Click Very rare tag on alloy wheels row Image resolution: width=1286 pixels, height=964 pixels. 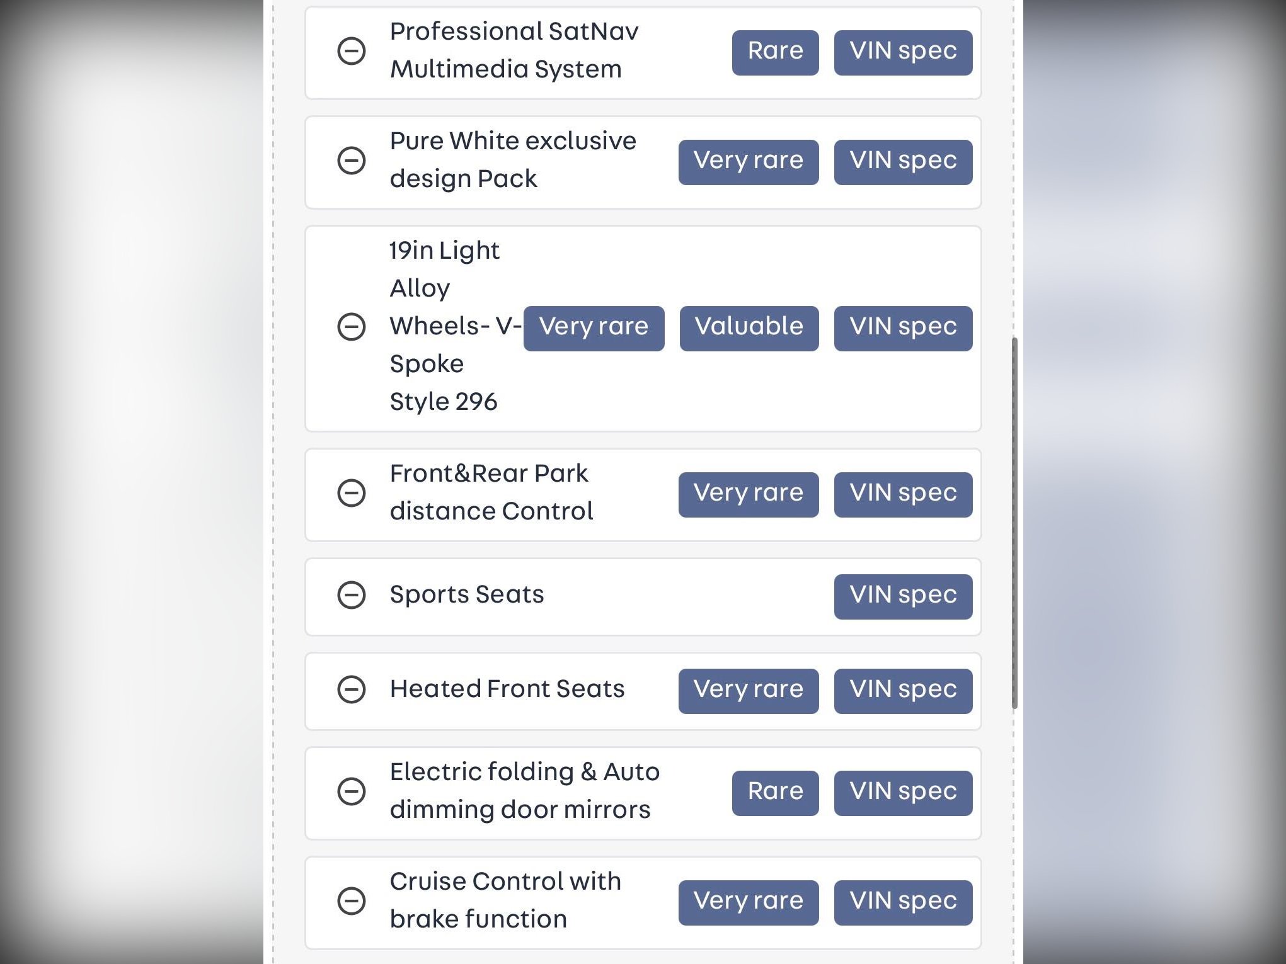pyautogui.click(x=594, y=328)
